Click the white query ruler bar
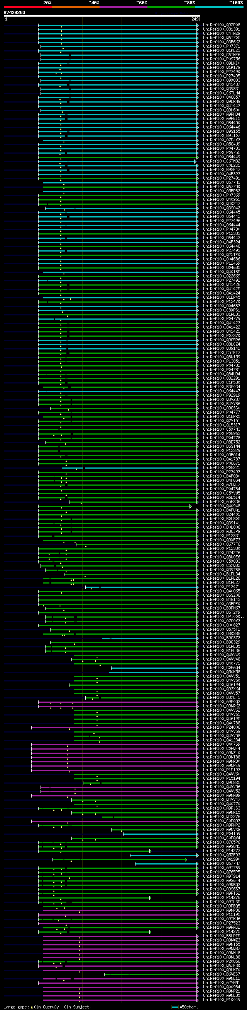Viewport: 247px width, 1010px height. pyautogui.click(x=102, y=16)
